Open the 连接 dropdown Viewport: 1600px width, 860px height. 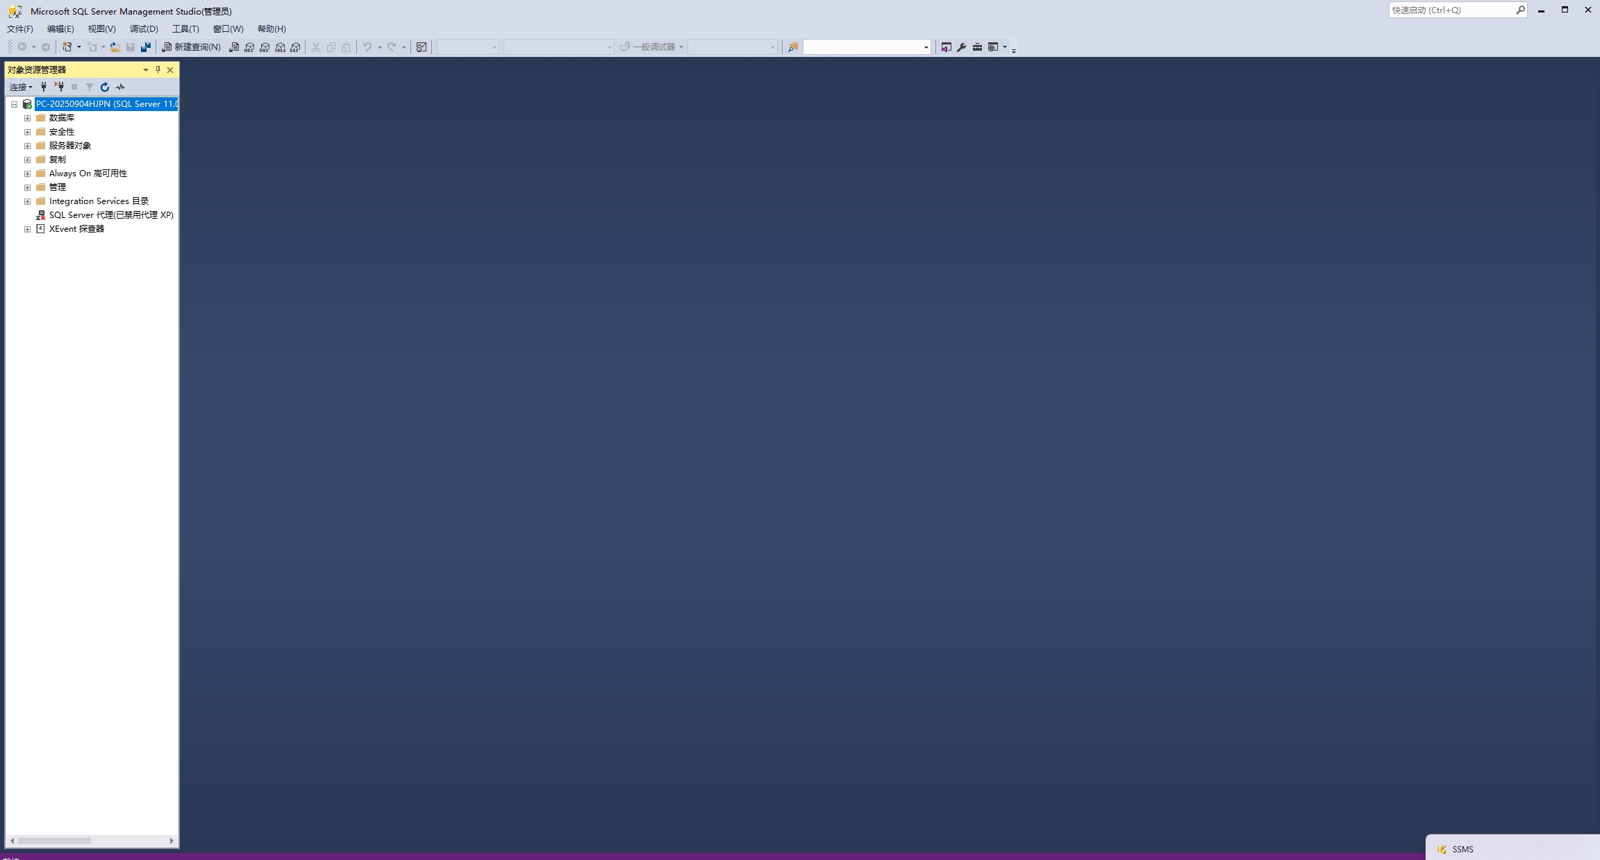(x=21, y=87)
